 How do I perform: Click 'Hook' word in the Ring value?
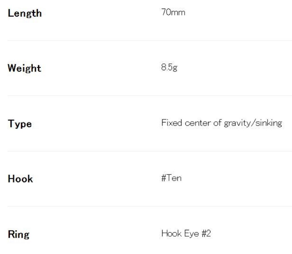pyautogui.click(x=171, y=233)
